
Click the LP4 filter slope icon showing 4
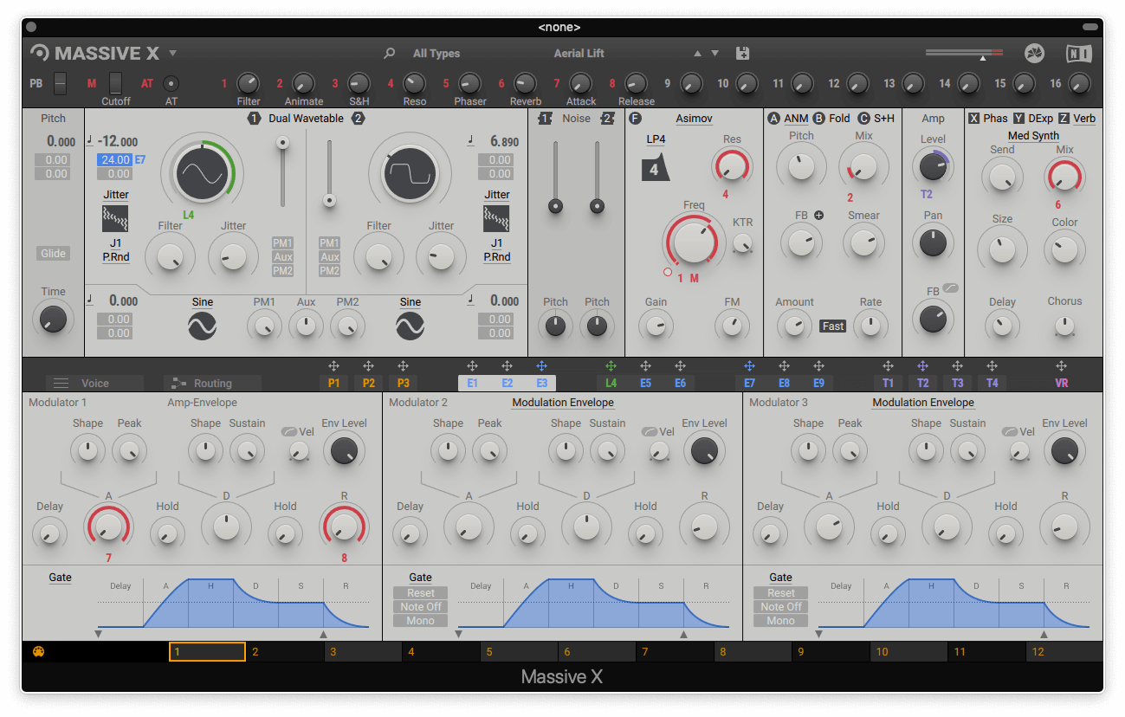tap(656, 169)
